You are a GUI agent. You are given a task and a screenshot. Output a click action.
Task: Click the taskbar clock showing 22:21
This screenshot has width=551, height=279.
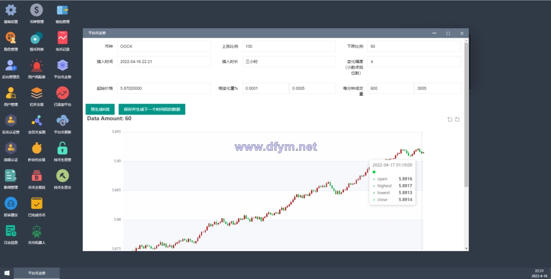point(539,271)
